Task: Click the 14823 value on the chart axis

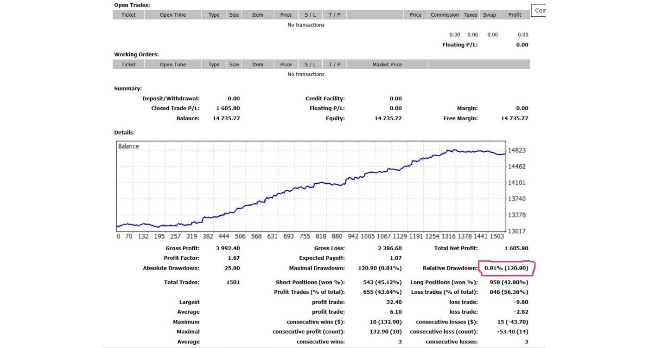Action: (517, 150)
